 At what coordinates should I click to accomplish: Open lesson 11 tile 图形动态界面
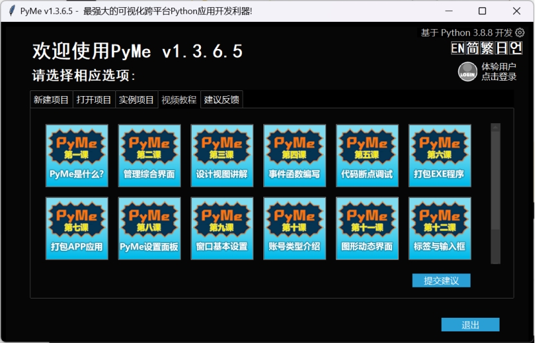367,228
